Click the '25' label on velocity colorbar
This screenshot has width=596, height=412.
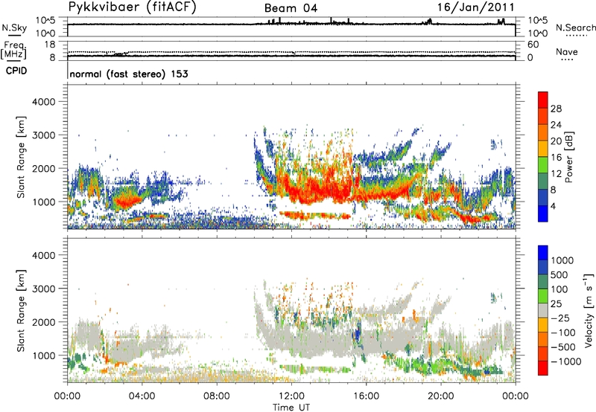pyautogui.click(x=557, y=304)
